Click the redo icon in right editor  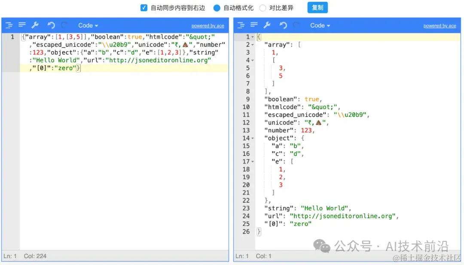296,25
